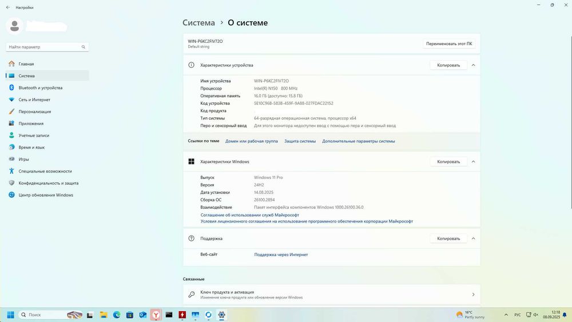The width and height of the screenshot is (572, 322).
Task: Open Игры section
Action: pyautogui.click(x=47, y=160)
